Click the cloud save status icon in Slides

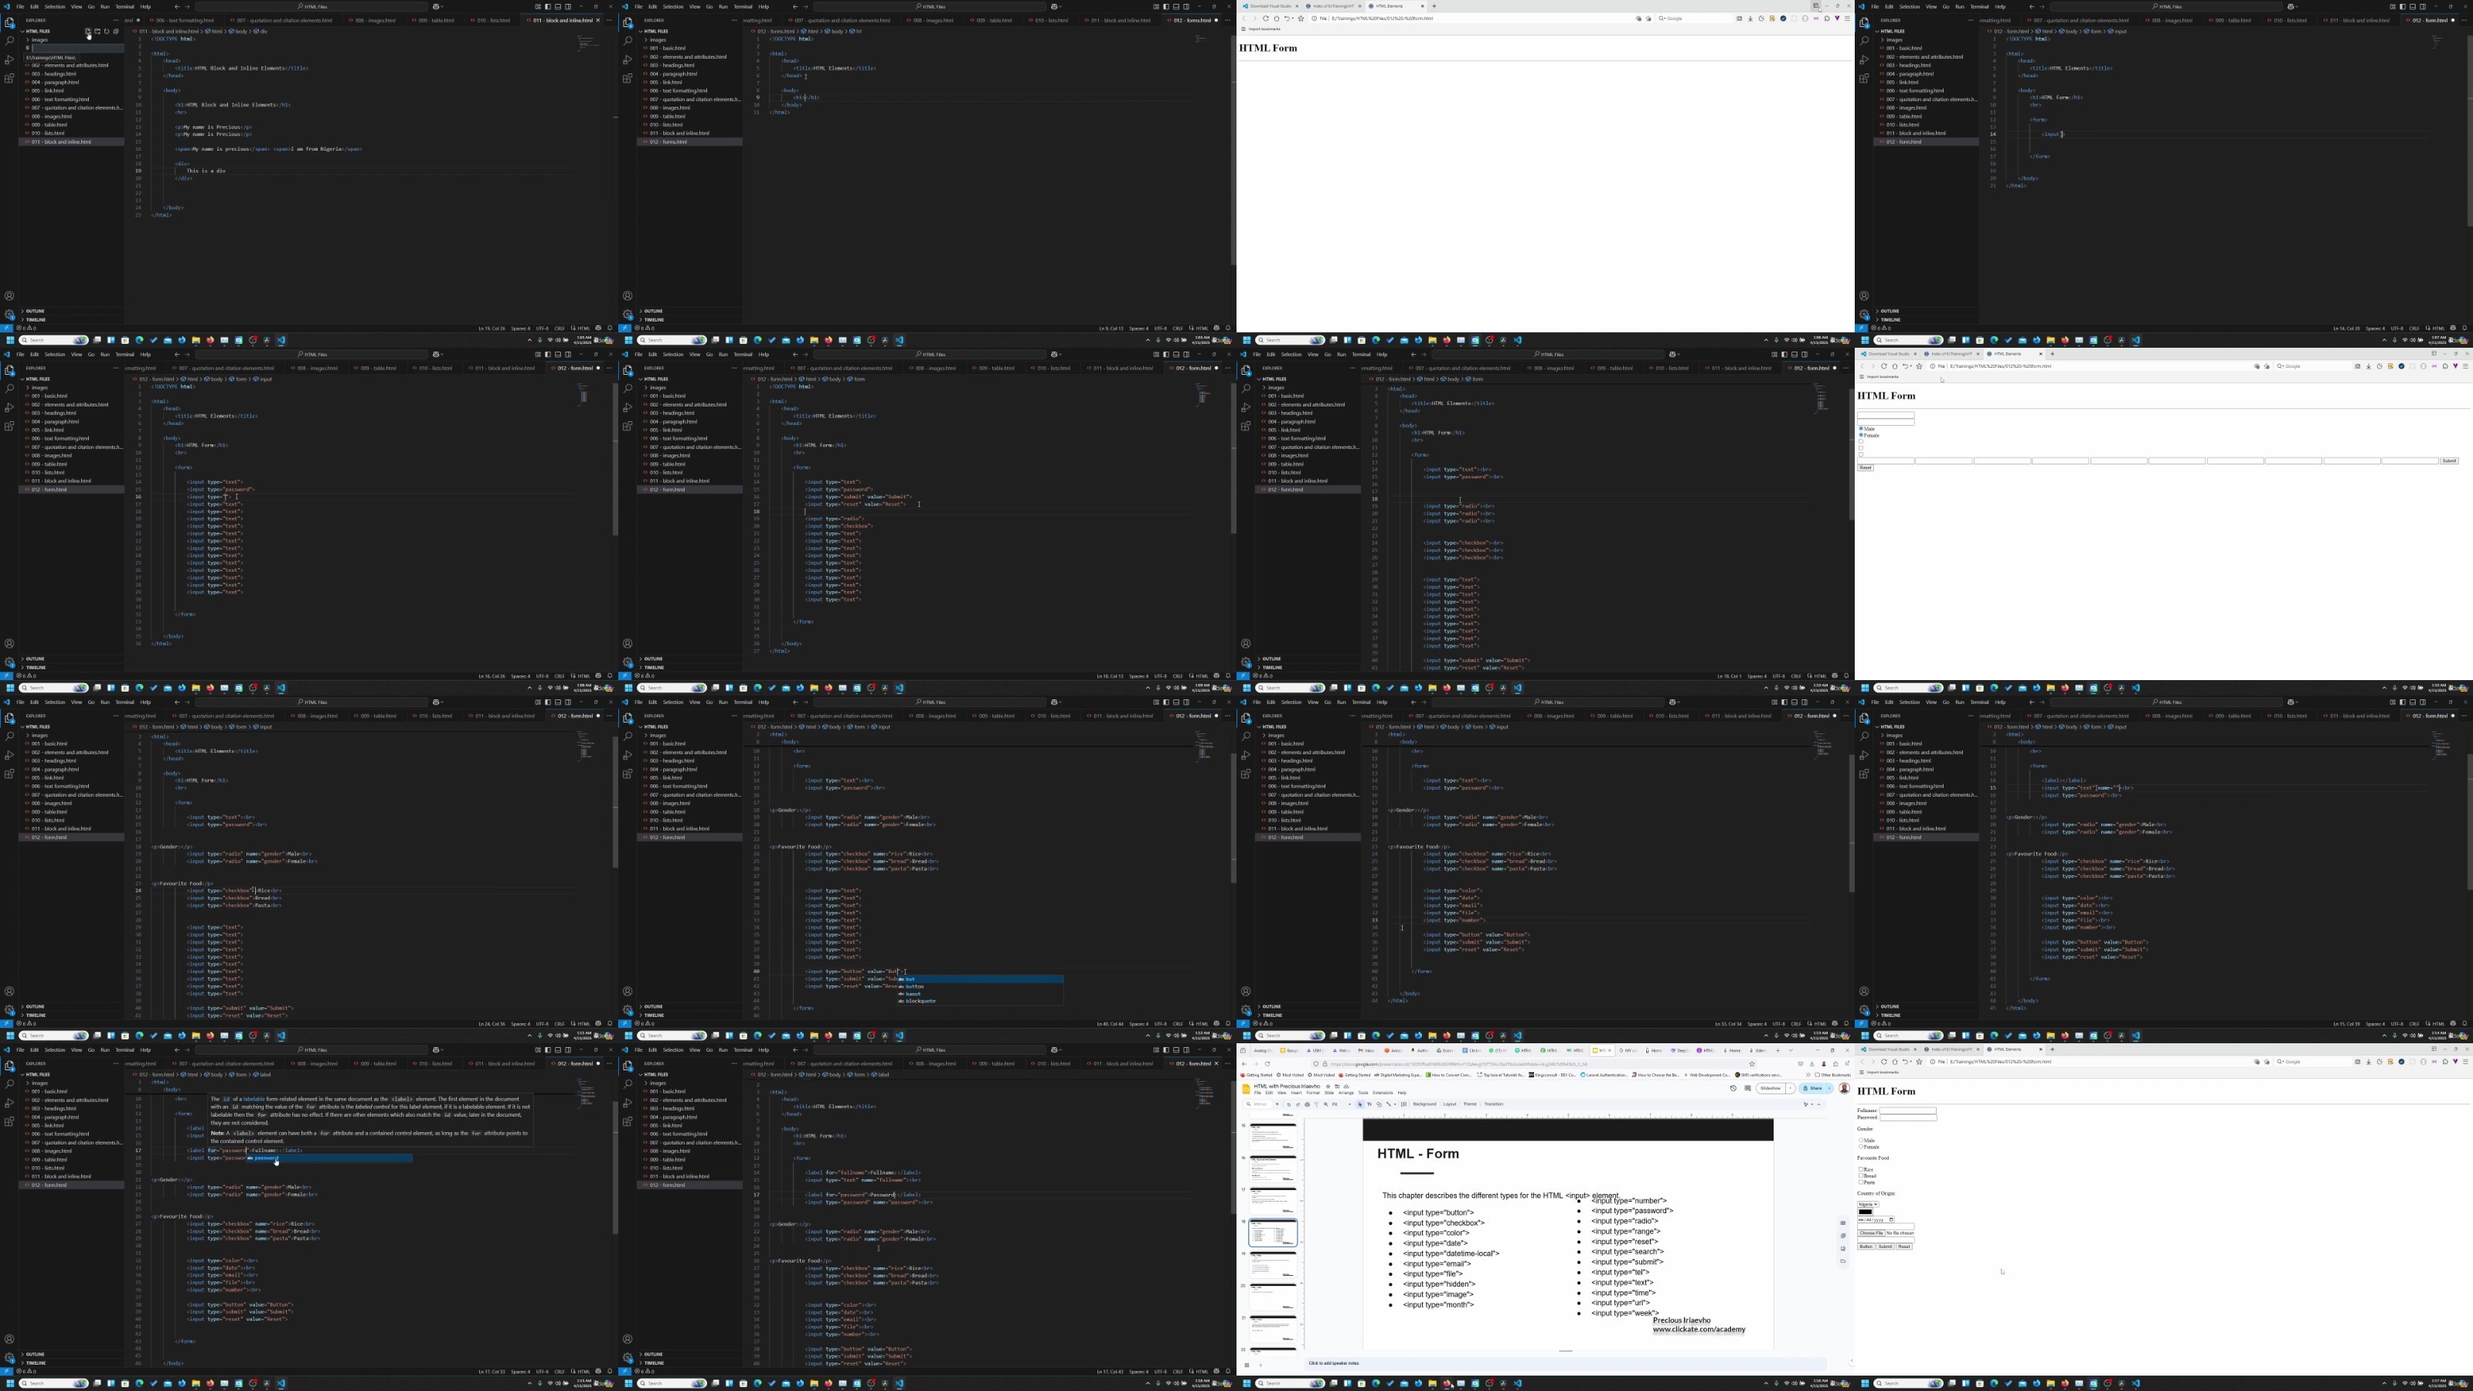pos(1347,1087)
